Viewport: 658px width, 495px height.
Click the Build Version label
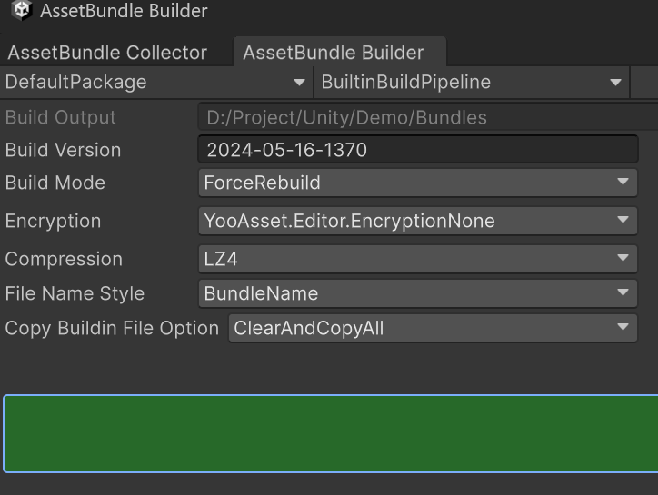coord(63,150)
